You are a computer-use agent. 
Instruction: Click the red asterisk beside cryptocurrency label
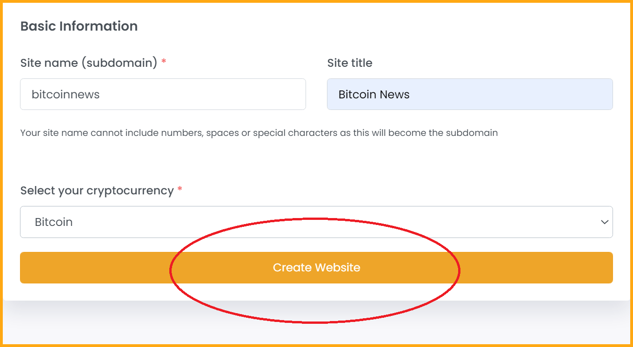180,190
